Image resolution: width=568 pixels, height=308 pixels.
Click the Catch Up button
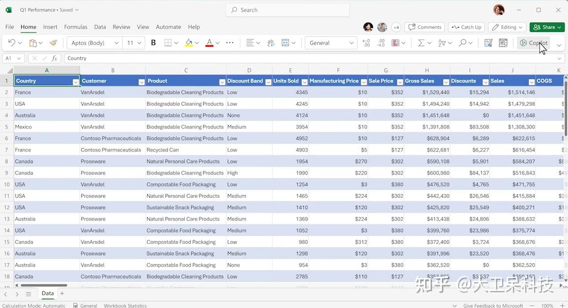pyautogui.click(x=467, y=27)
